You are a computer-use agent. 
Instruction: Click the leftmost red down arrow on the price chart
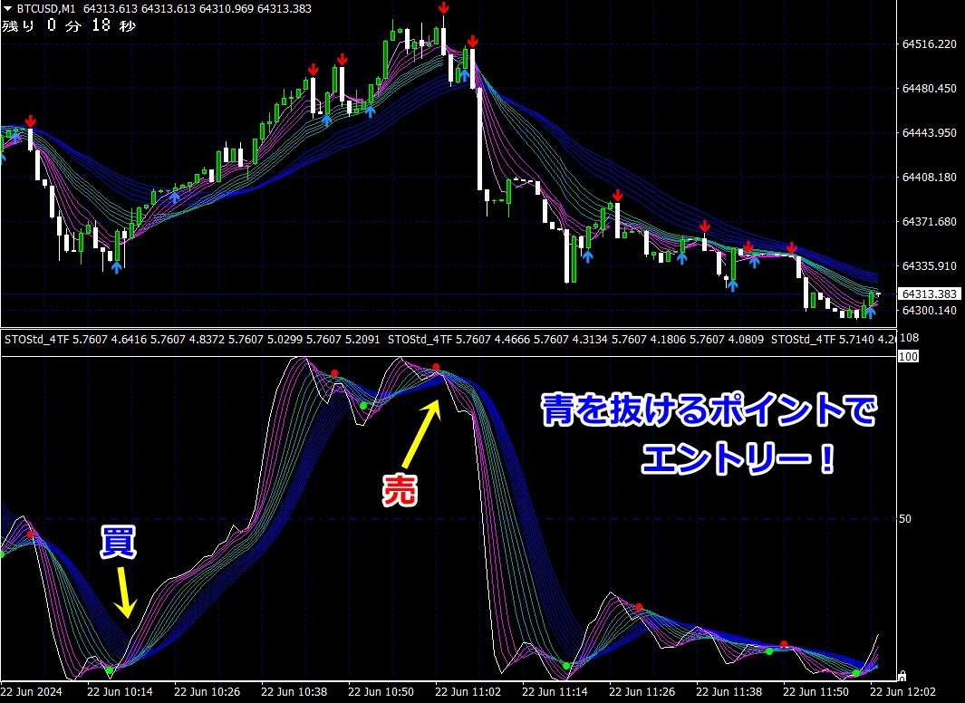31,120
